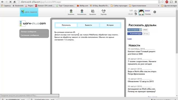Open the Партнёр section icon
This screenshot has width=178, height=100.
coord(103,12)
